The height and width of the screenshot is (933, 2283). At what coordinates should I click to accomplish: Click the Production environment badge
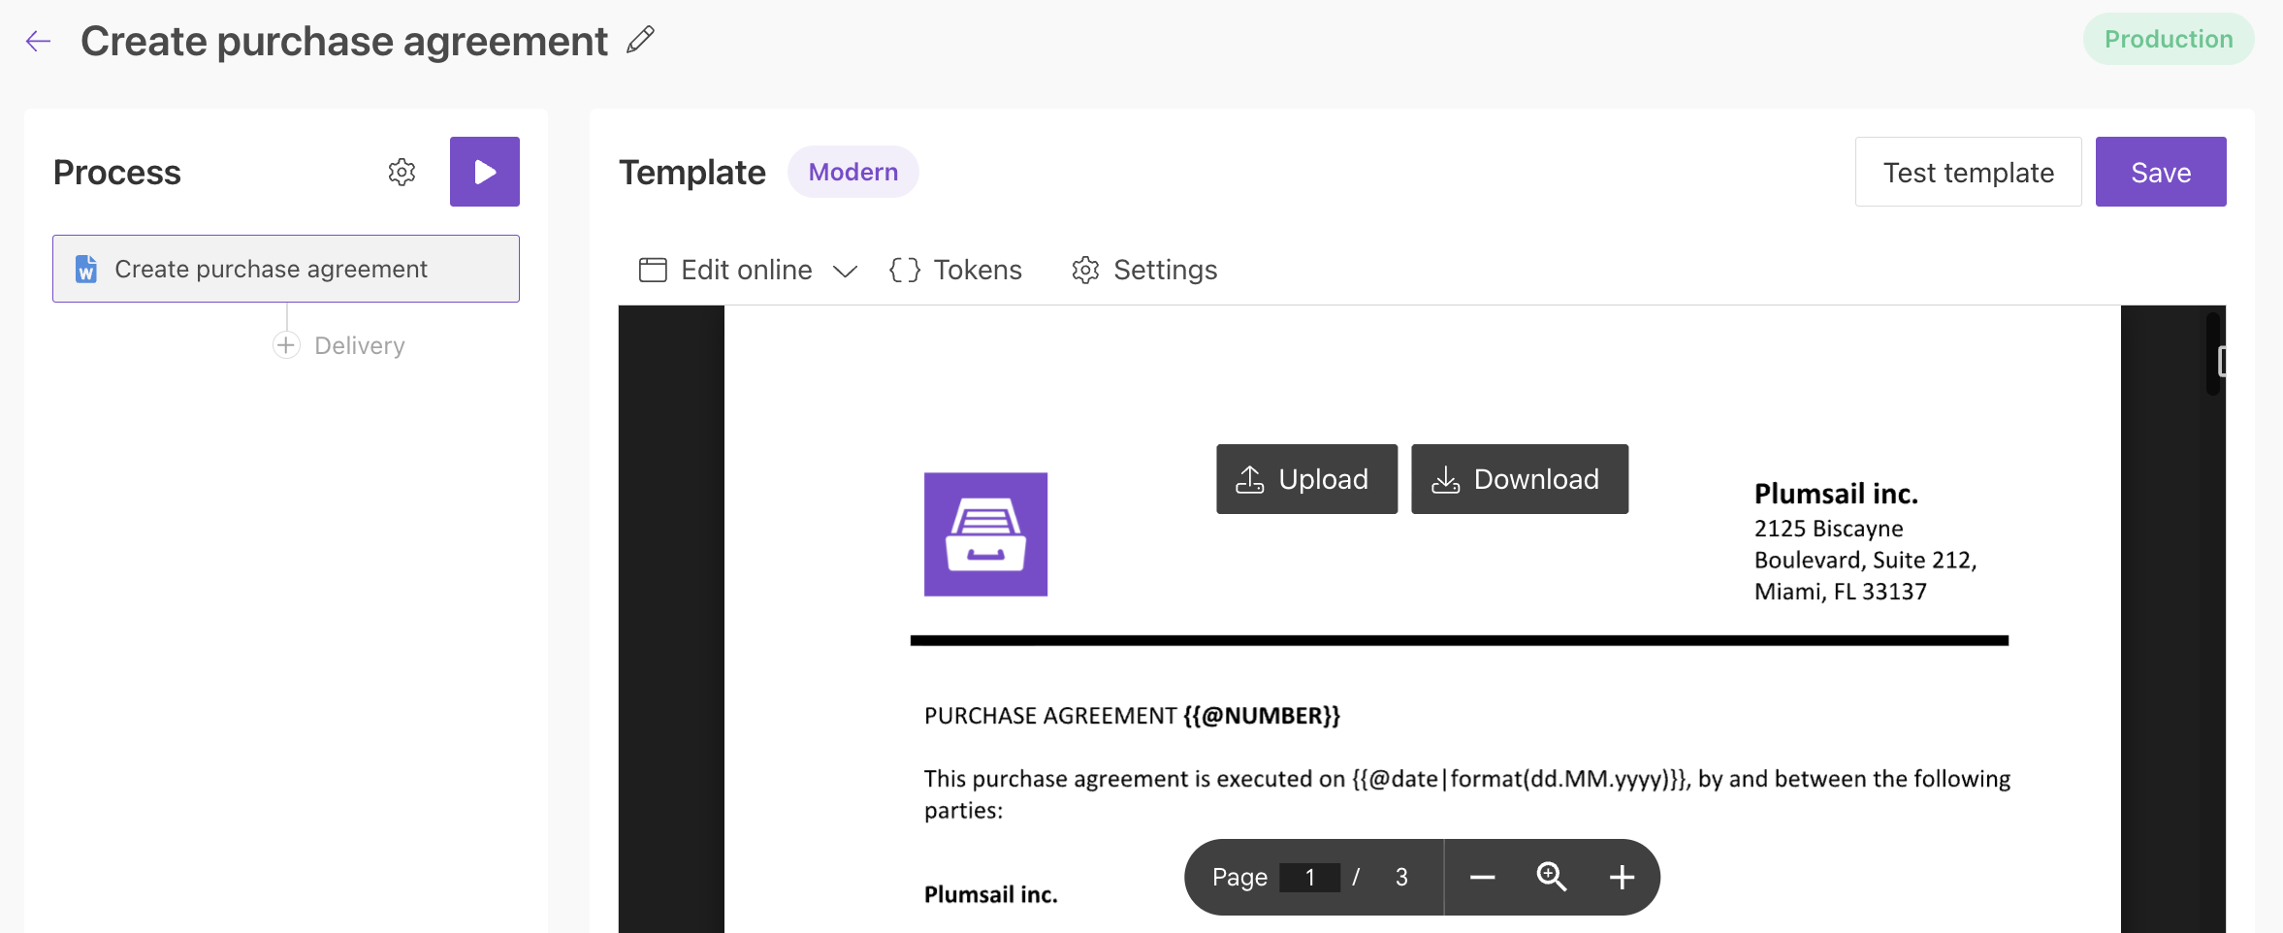point(2168,40)
